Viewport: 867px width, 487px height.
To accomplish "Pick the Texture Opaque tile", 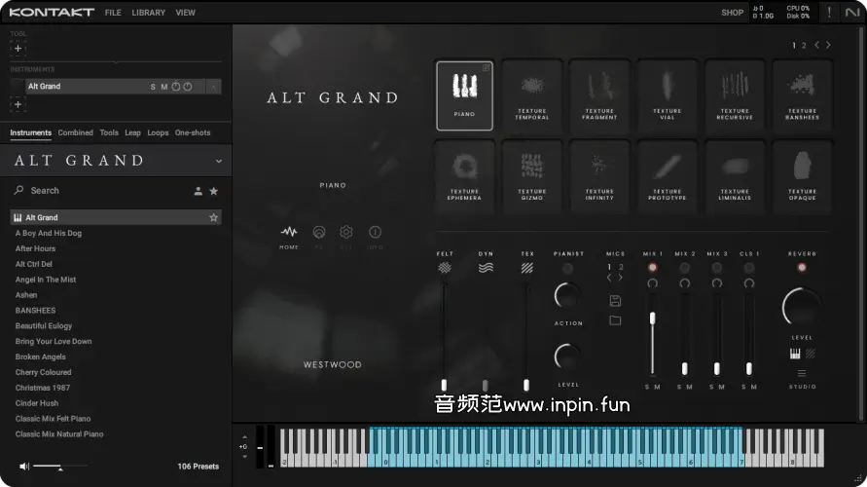I will (x=802, y=176).
